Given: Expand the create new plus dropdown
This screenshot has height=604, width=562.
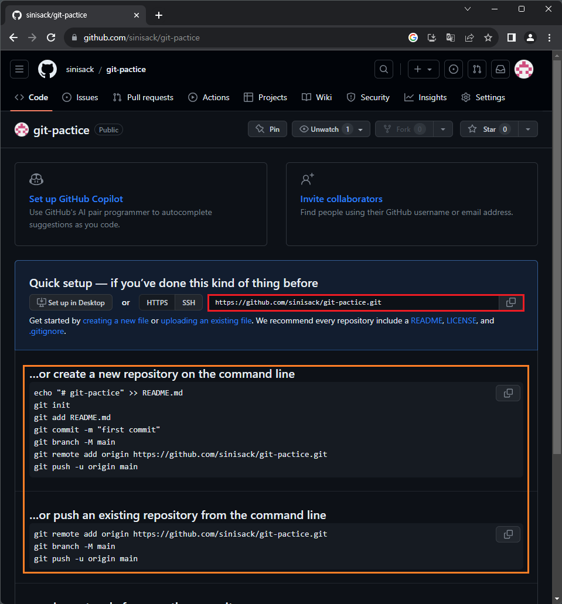Looking at the screenshot, I should click(x=423, y=69).
